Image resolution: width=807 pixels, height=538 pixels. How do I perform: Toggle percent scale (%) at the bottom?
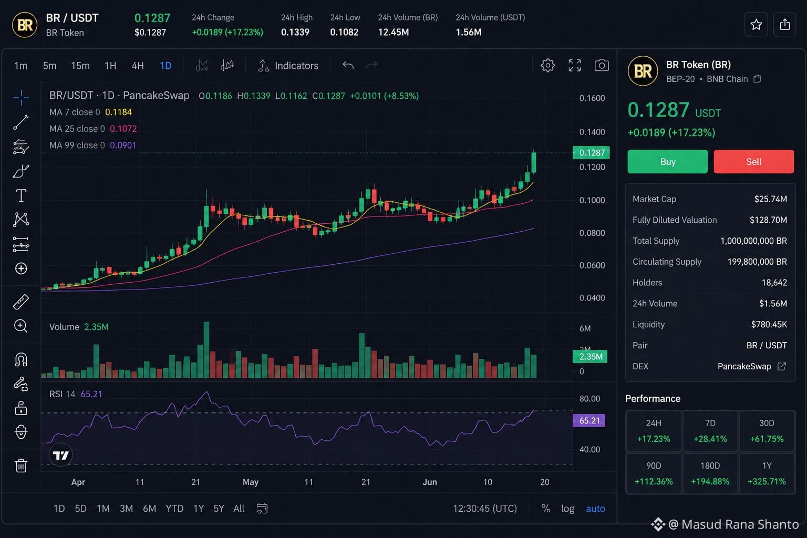pos(546,509)
